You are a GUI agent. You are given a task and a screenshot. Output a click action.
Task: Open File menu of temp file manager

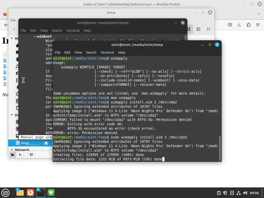click(x=13, y=20)
